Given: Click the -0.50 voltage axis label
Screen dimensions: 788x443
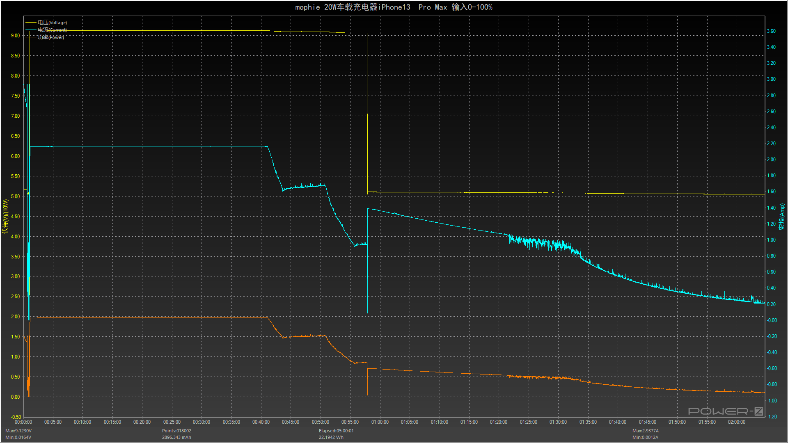Looking at the screenshot, I should pyautogui.click(x=15, y=417).
